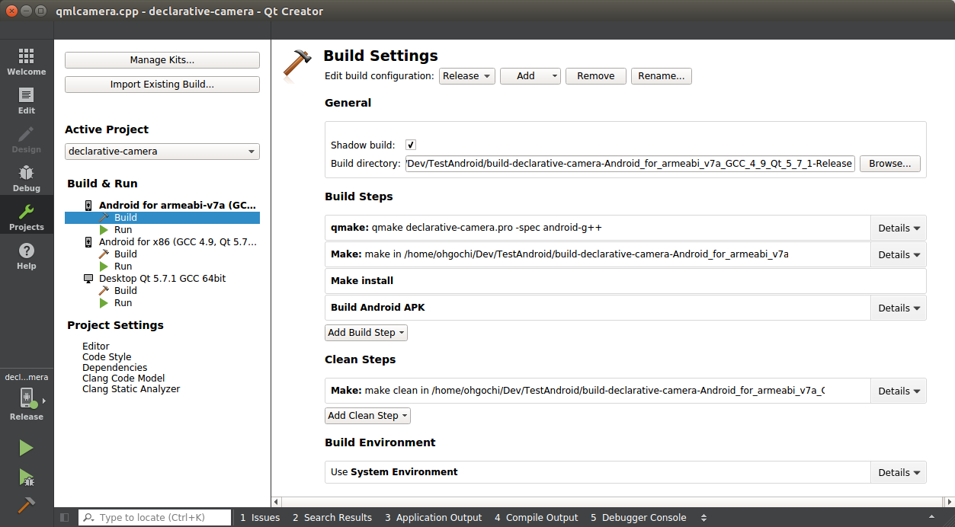Image resolution: width=955 pixels, height=527 pixels.
Task: Browse for the build directory
Action: (x=890, y=164)
